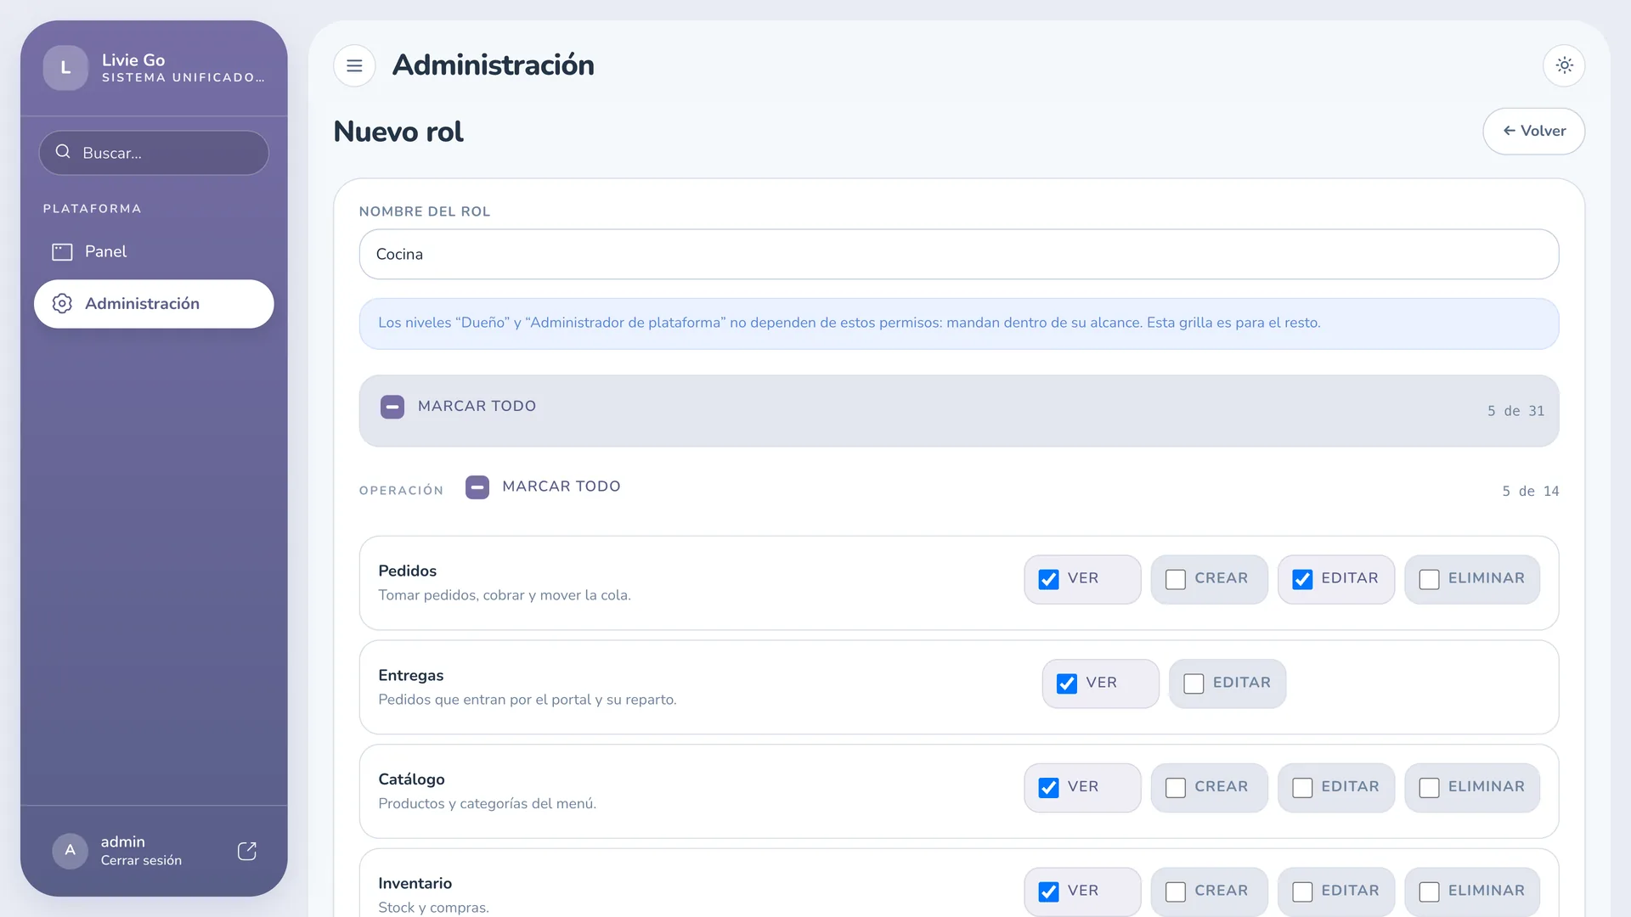Click the Livie Go 'L' logo avatar
1631x917 pixels.
pyautogui.click(x=65, y=68)
